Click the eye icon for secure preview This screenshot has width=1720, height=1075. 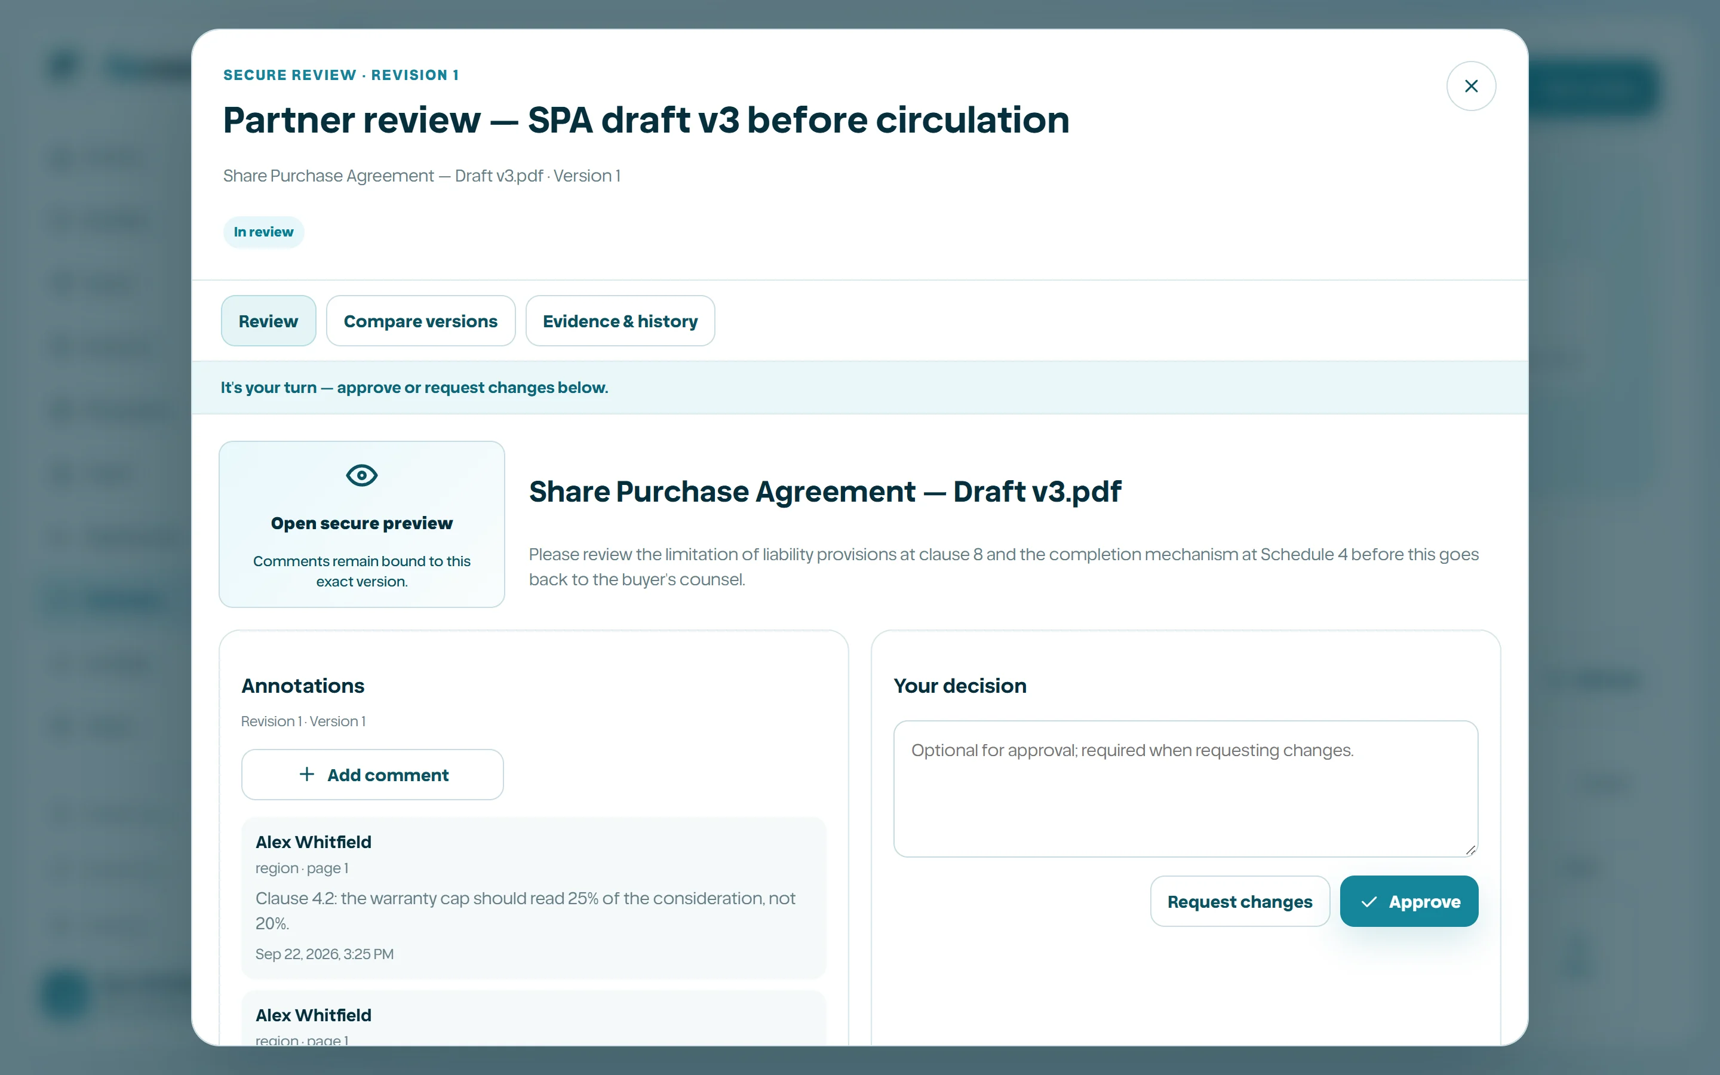tap(362, 475)
